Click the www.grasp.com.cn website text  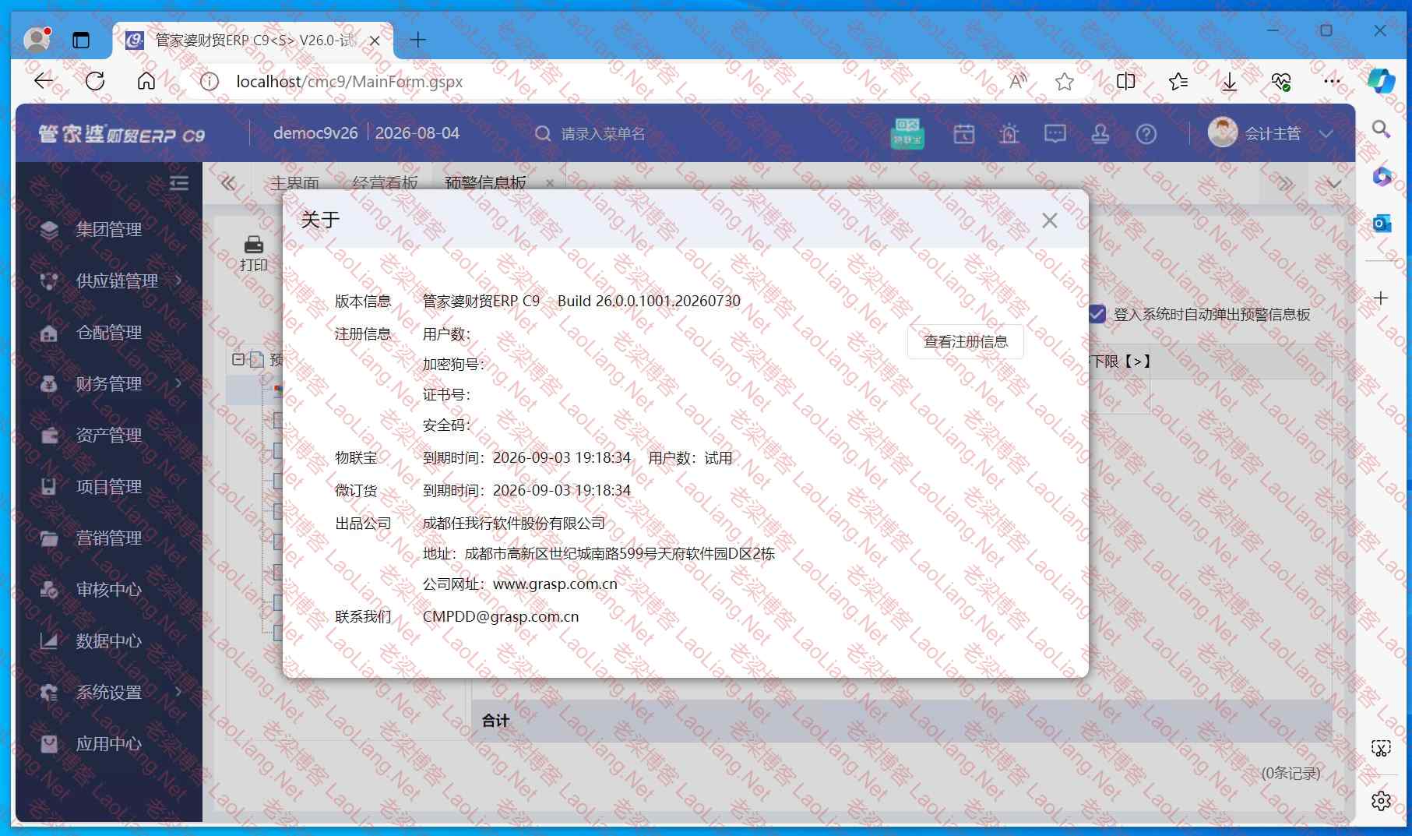pos(555,584)
